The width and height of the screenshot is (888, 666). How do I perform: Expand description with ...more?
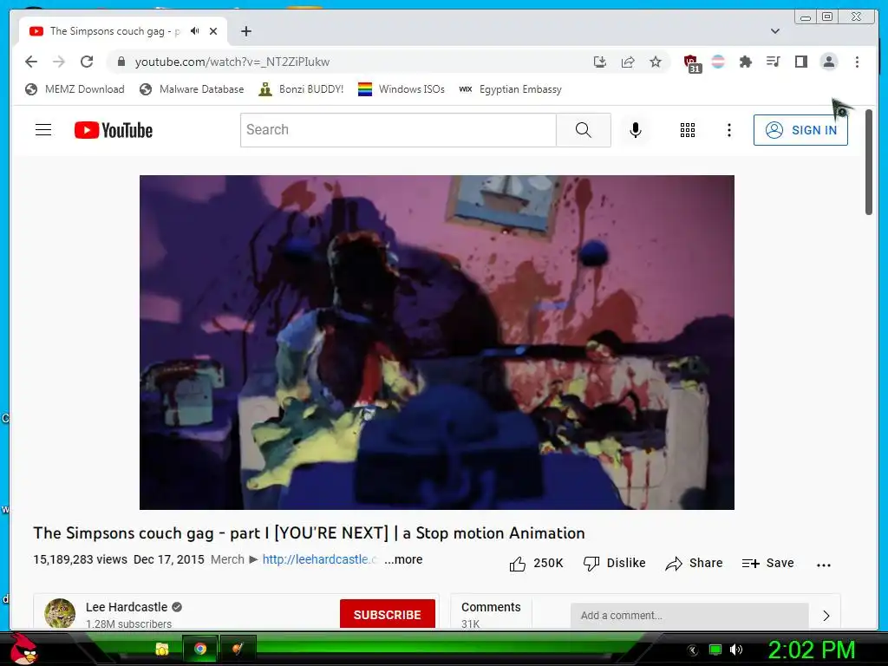click(x=403, y=559)
